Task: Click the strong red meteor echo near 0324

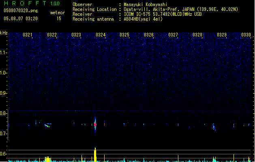Action: coord(95,124)
